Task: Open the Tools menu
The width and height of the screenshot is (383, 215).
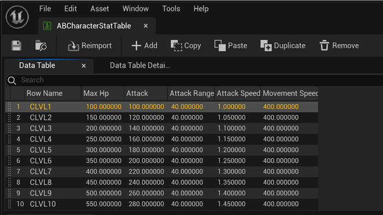Action: point(171,9)
